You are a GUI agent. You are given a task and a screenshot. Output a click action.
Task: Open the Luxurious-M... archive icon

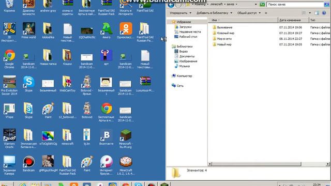[x=145, y=84]
